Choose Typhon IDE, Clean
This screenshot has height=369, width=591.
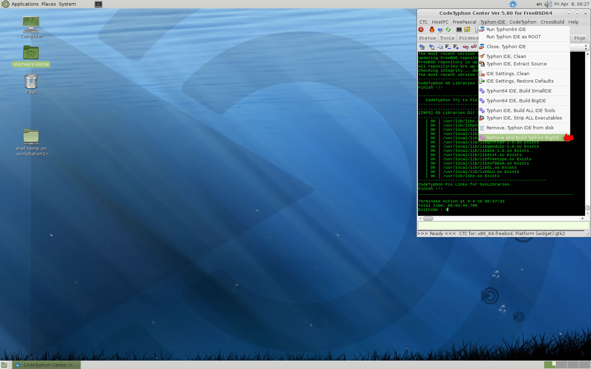point(524,57)
